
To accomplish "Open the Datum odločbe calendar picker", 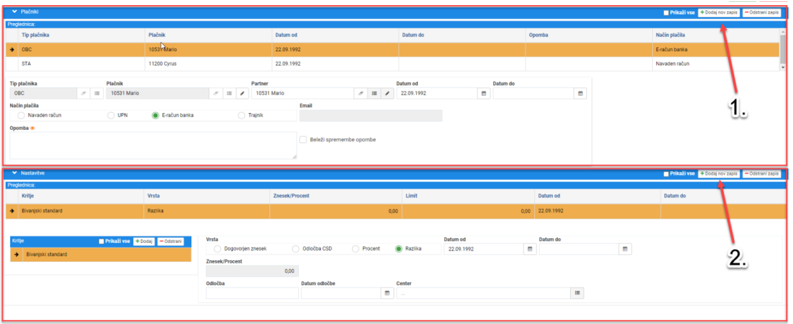I will click(x=387, y=293).
